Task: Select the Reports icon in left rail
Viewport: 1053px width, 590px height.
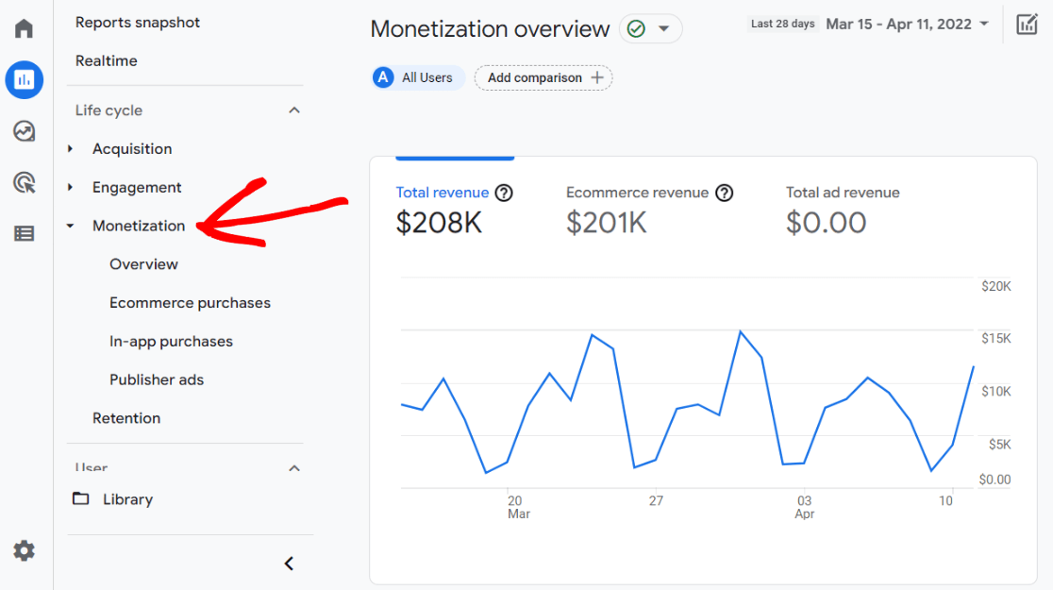Action: coord(24,79)
